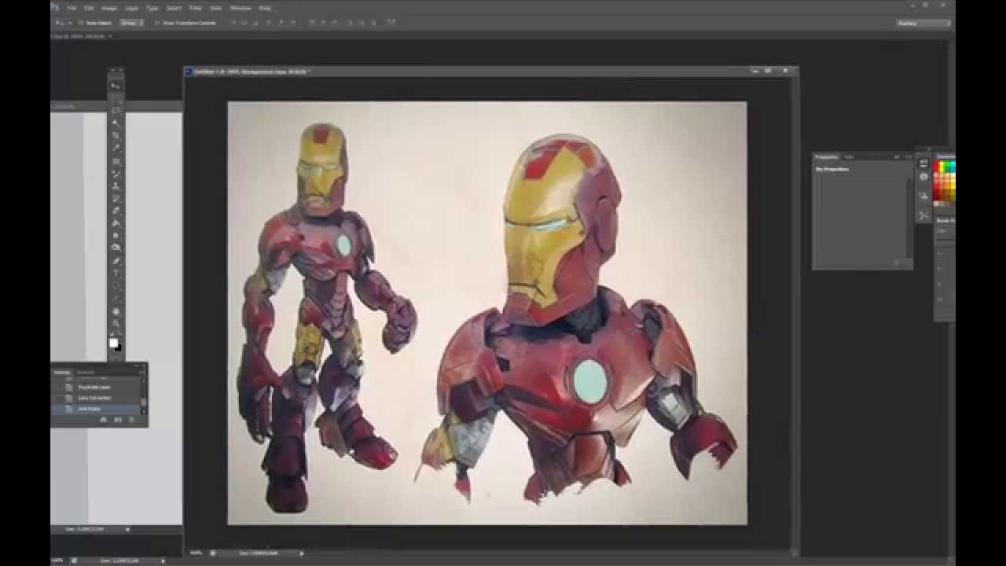This screenshot has width=1006, height=566.
Task: Select the Gradient tool
Action: 116,223
